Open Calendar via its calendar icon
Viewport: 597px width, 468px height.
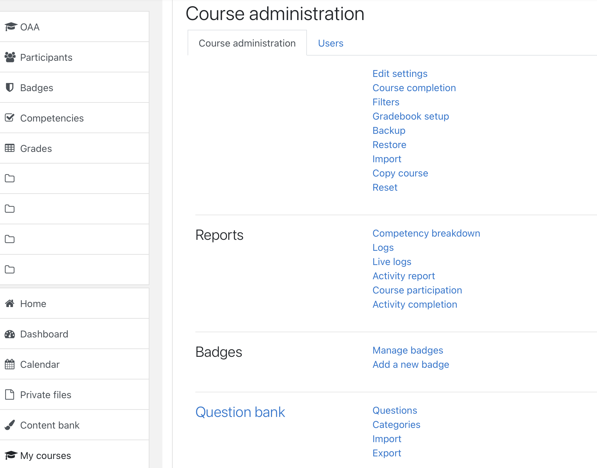tap(10, 364)
